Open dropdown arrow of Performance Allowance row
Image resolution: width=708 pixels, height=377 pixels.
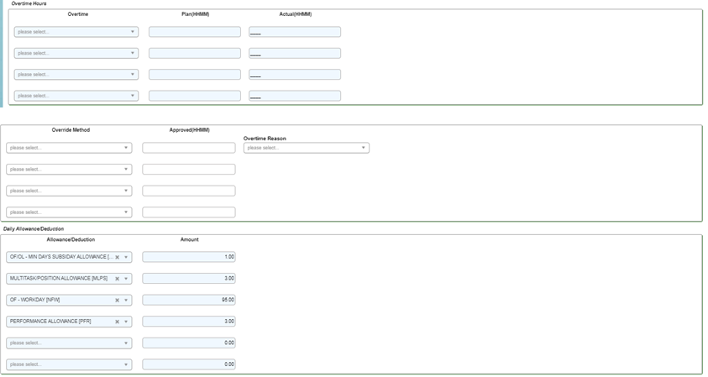point(127,322)
